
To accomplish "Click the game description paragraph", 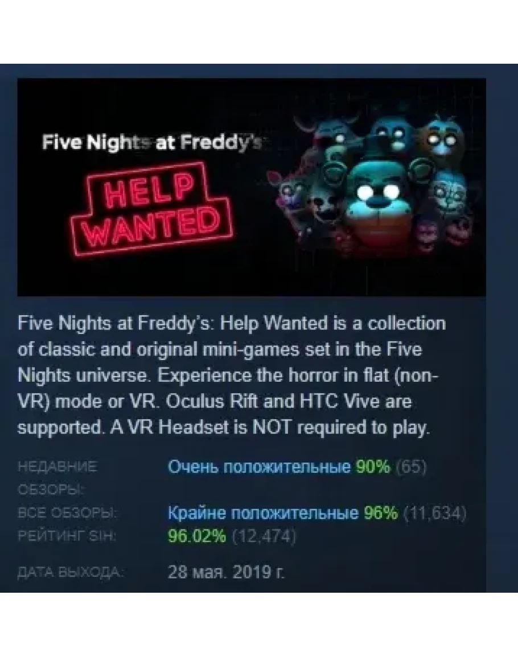I will click(232, 375).
